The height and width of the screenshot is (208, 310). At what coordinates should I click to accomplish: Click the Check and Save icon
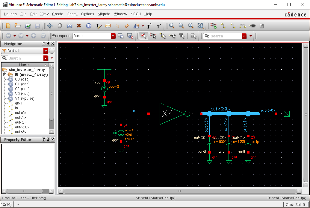(28, 26)
